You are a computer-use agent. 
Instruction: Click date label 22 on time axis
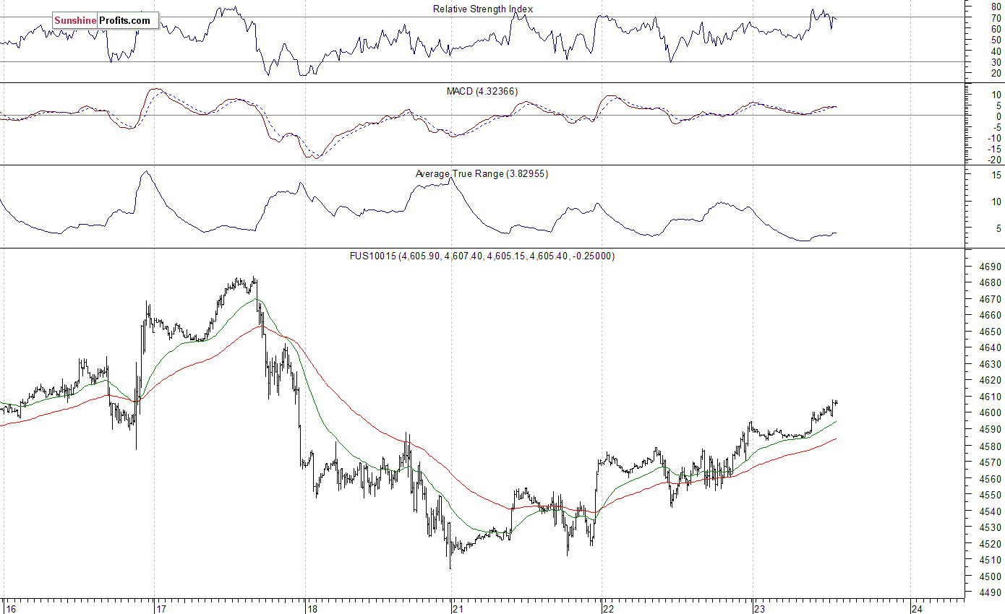click(610, 608)
